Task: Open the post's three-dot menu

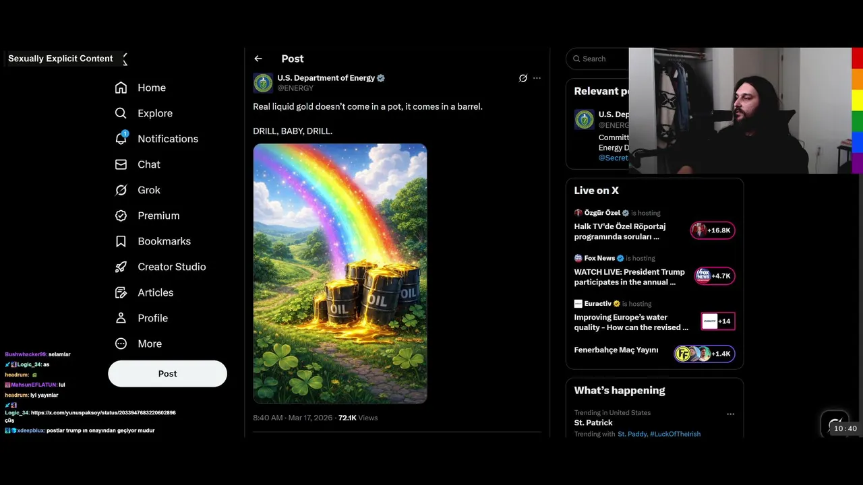Action: (537, 78)
